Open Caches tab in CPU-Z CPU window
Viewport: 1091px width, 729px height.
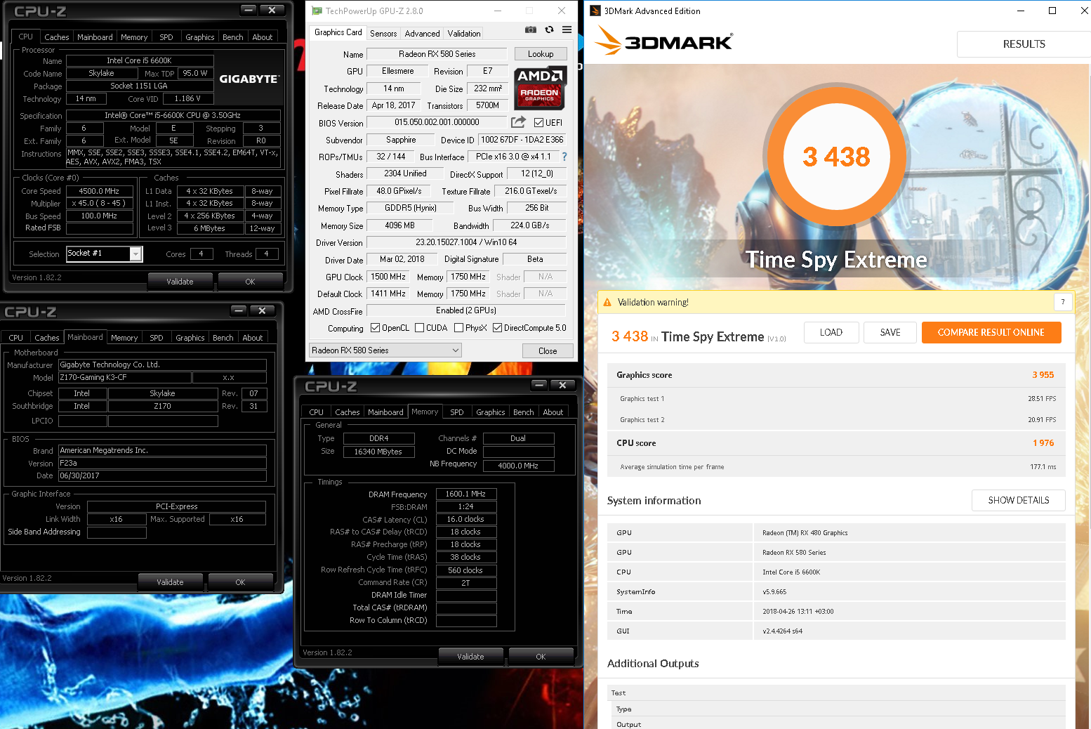[x=57, y=37]
